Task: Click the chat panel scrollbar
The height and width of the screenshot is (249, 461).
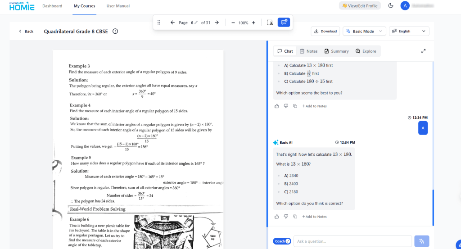Action: coord(433,208)
